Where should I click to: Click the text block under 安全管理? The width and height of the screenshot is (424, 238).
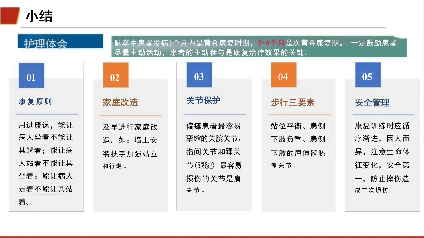coord(382,158)
